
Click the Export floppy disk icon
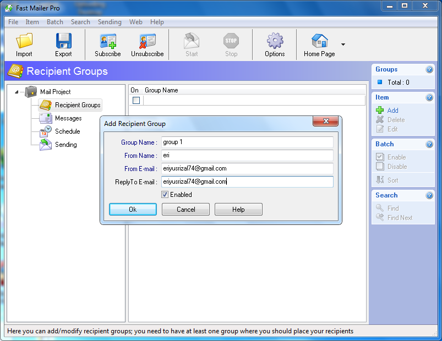64,41
